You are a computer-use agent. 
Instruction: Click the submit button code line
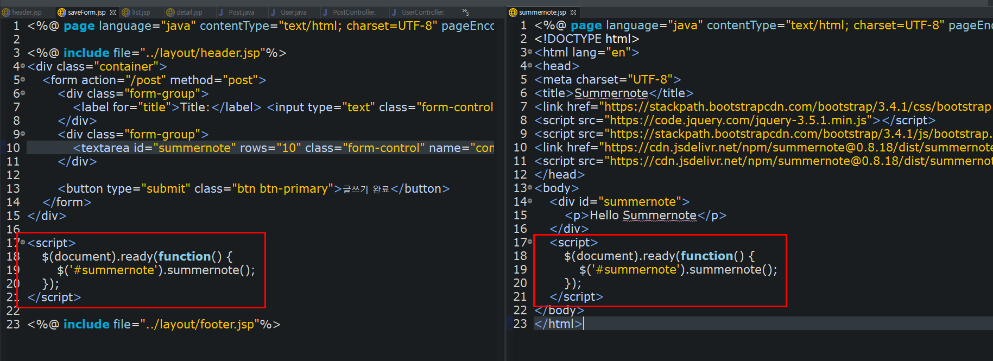pyautogui.click(x=254, y=188)
